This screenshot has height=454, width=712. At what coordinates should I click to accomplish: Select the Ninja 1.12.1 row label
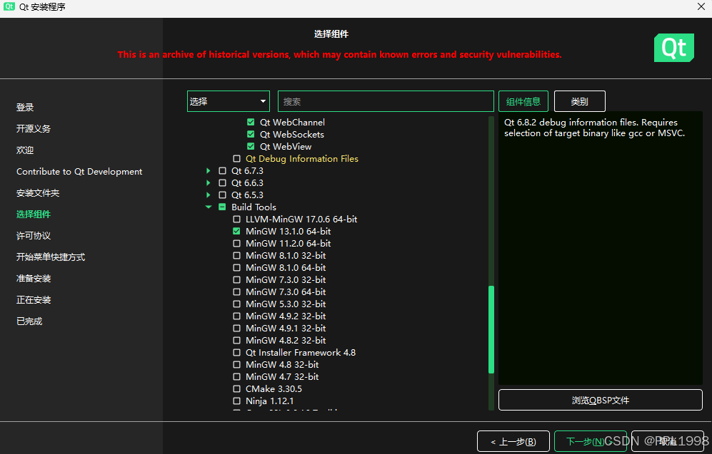coord(270,401)
